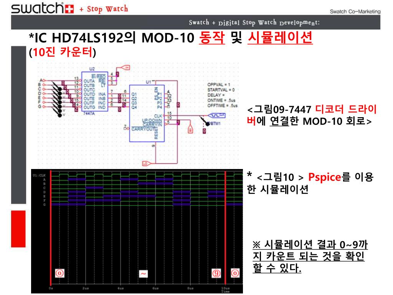The height and width of the screenshot is (295, 393).
Task: Click the circled 0 marker right of the 9
Action: pyautogui.click(x=235, y=273)
